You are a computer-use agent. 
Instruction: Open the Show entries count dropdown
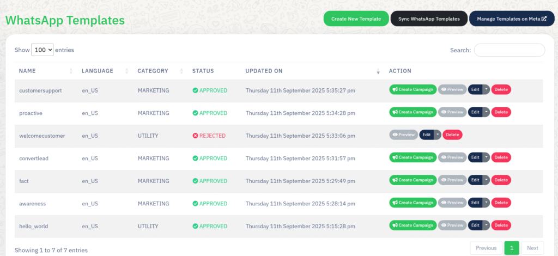point(43,50)
